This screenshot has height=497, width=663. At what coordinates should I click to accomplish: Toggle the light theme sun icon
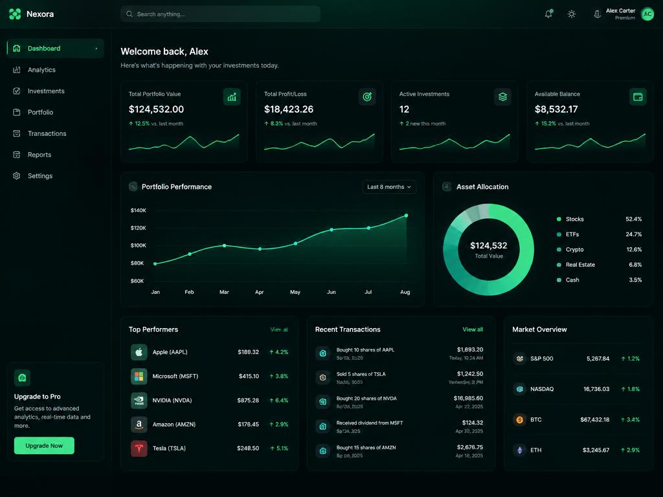[571, 14]
